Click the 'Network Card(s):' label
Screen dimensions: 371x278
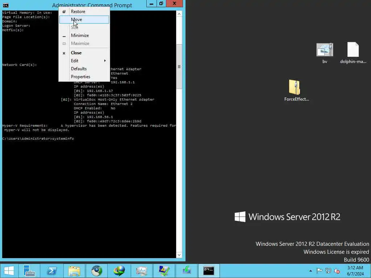click(20, 65)
